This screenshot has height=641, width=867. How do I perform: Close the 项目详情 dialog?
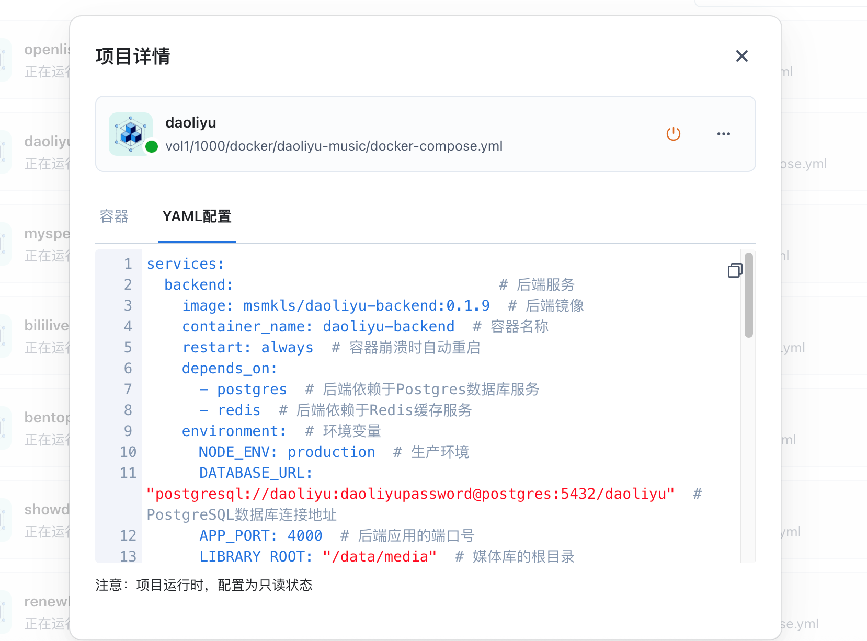coord(741,56)
